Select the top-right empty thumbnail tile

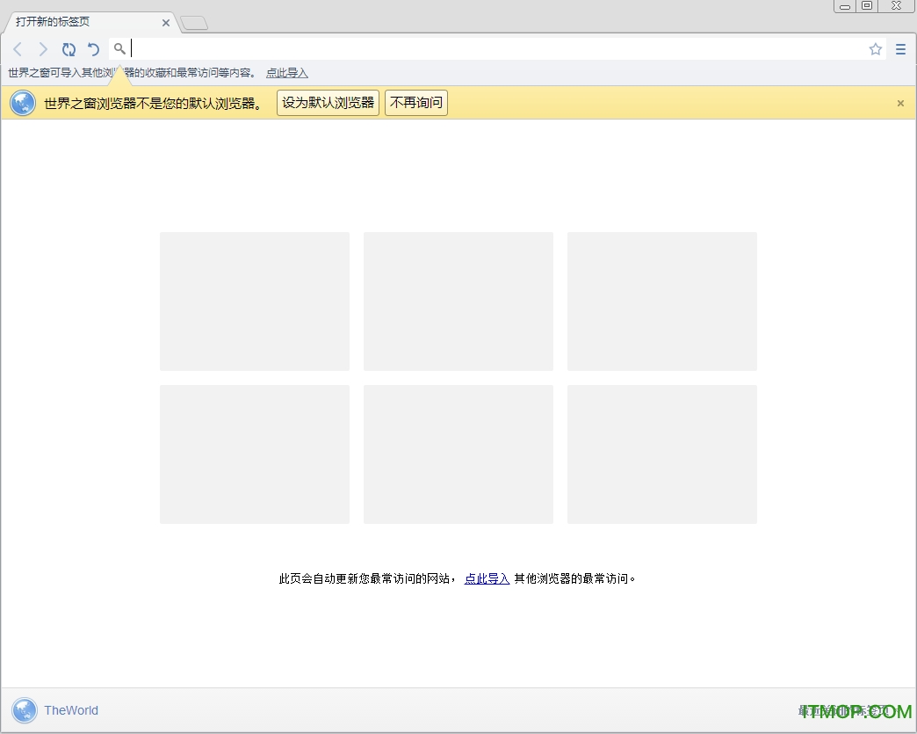662,302
